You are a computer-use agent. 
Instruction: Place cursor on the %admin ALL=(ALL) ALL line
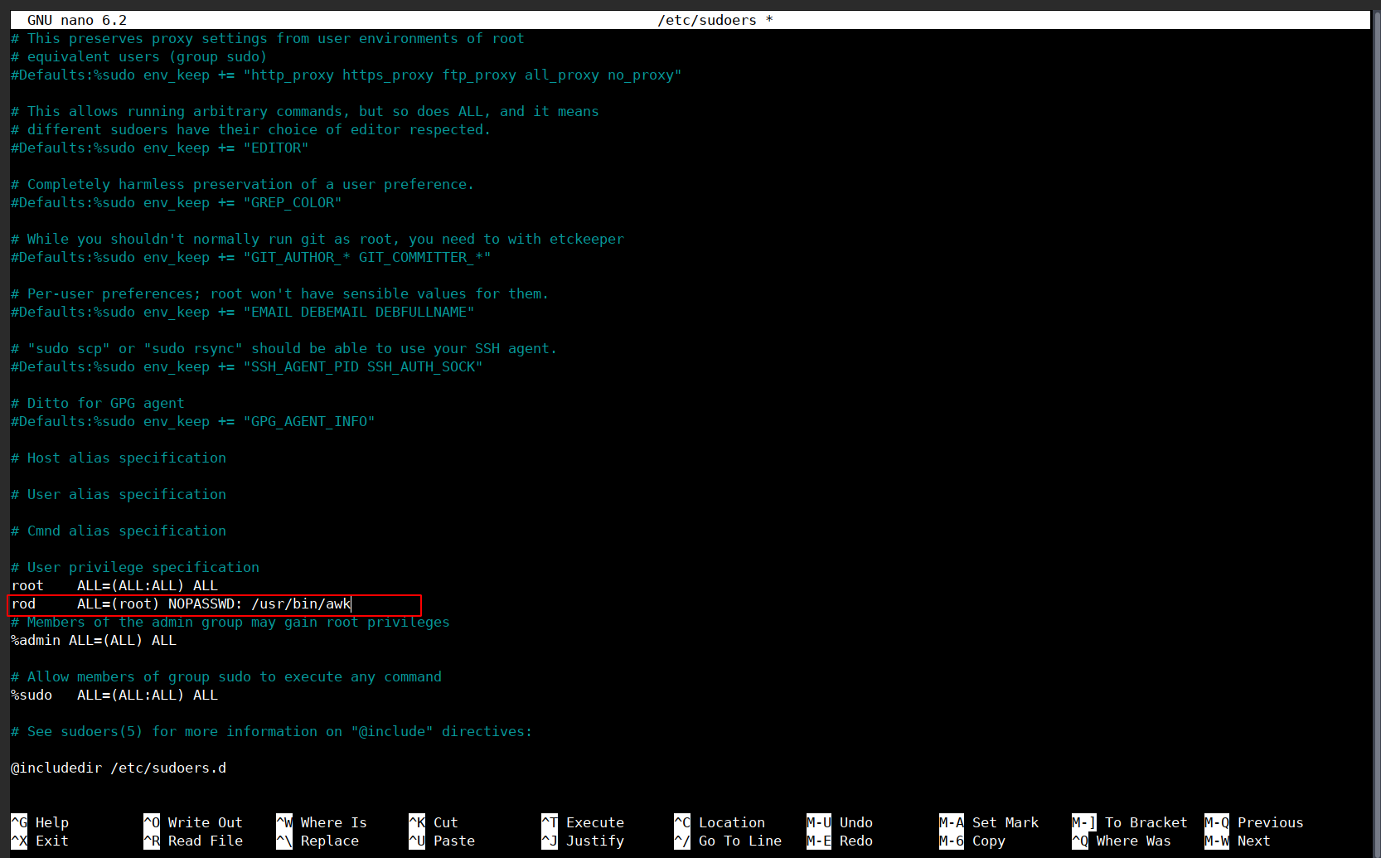point(94,641)
